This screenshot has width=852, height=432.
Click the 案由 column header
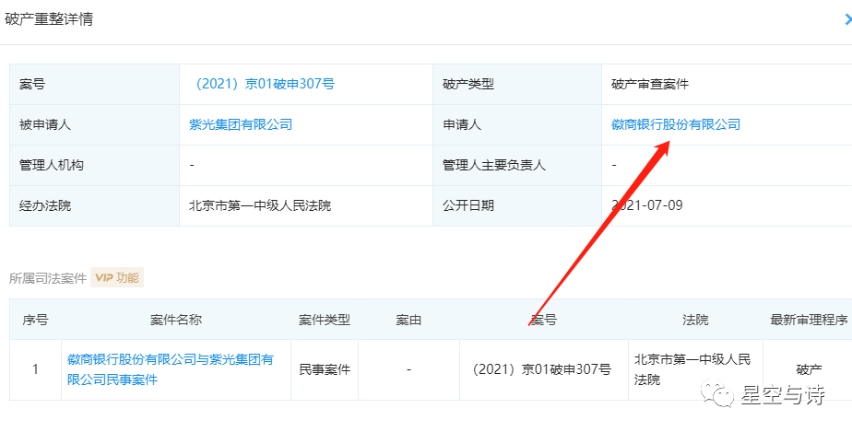click(408, 320)
